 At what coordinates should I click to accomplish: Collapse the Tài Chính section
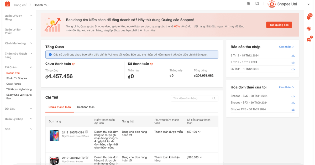tap(31, 67)
